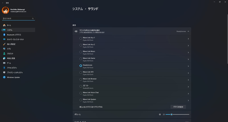Image resolution: width=228 pixels, height=122 pixels.
Task: Open 個人用設定 settings
Action: point(19,44)
